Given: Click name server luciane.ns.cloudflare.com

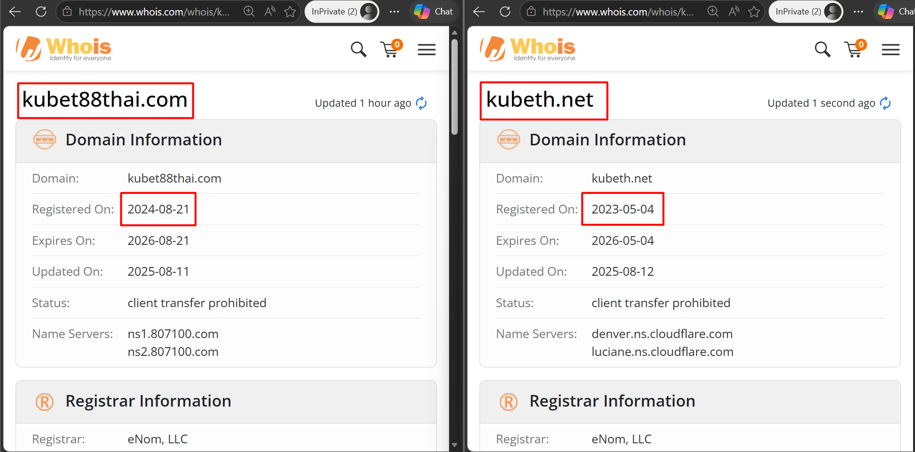Looking at the screenshot, I should click(x=663, y=352).
